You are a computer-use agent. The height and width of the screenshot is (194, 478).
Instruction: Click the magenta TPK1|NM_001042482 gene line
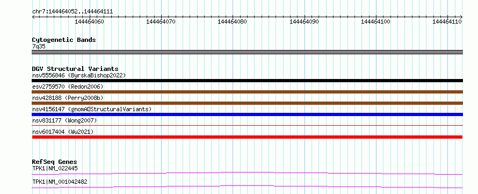click(247, 186)
